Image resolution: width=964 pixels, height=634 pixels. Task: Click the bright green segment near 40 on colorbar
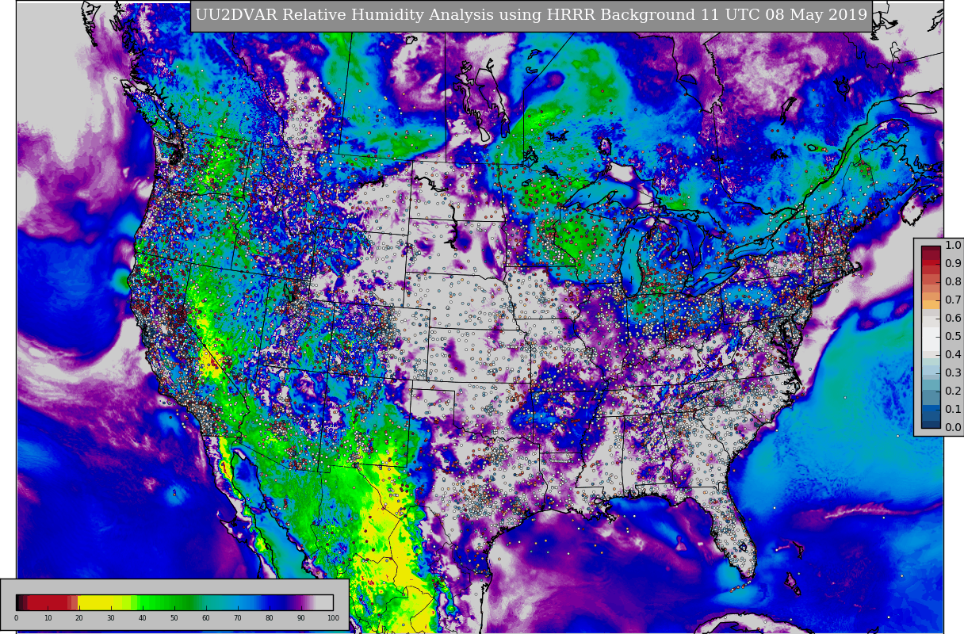(x=143, y=602)
